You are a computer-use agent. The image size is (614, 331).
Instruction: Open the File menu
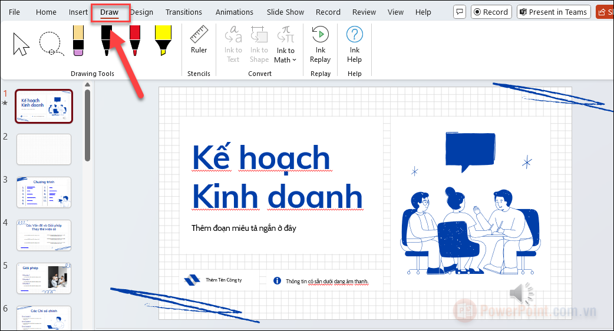pos(14,12)
